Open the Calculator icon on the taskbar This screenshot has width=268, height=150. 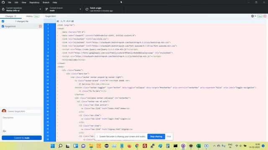click(168, 146)
